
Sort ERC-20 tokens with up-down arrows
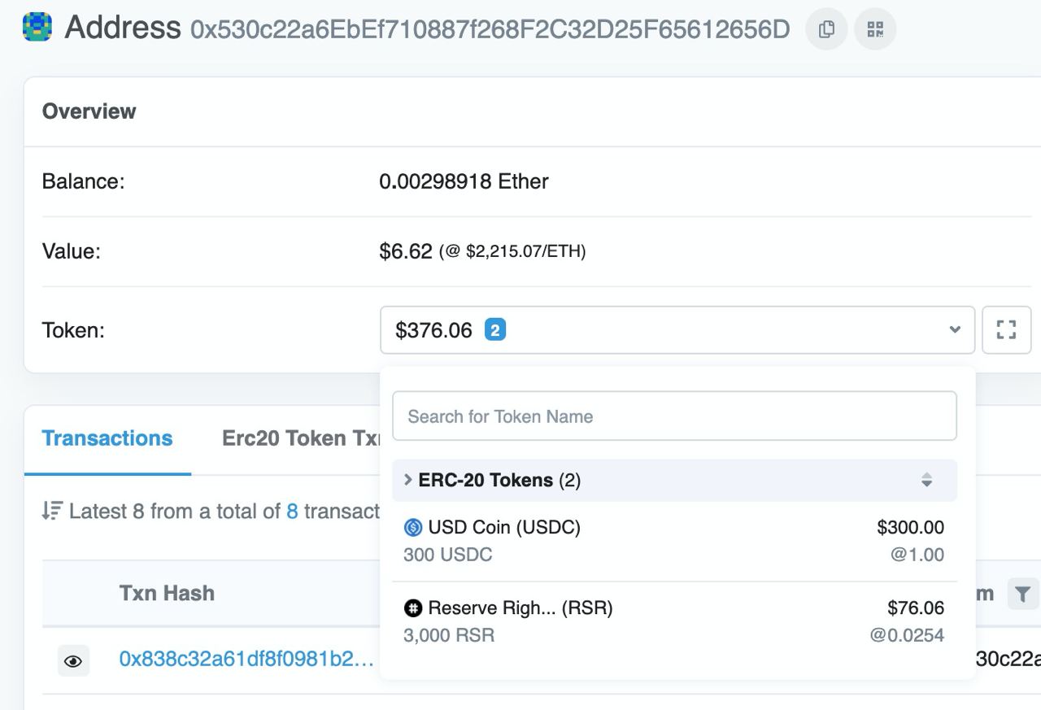(926, 480)
